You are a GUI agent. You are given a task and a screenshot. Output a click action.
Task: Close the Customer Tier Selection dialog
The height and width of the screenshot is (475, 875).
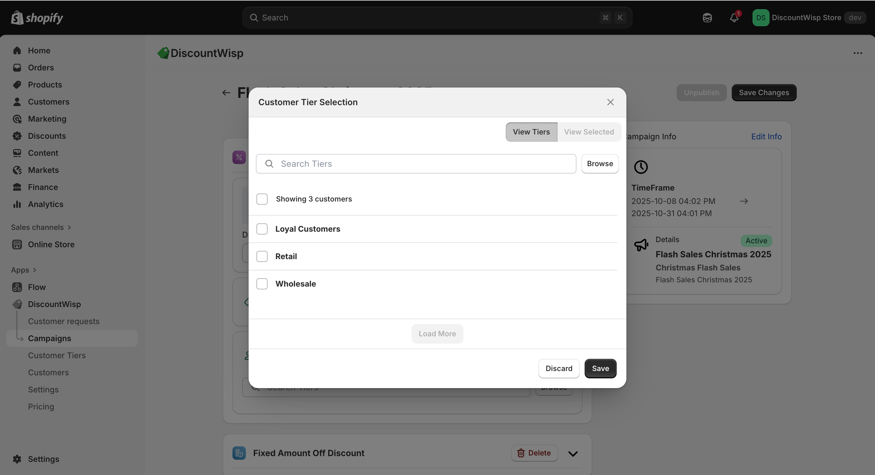(x=610, y=102)
